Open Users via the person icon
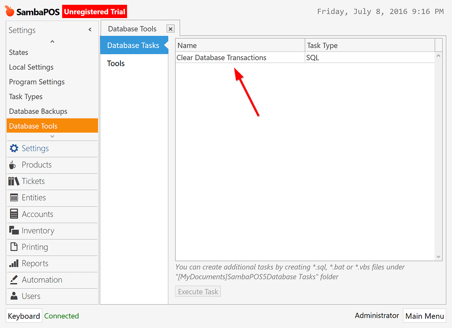Viewport: 452px width, 328px height. (13, 296)
